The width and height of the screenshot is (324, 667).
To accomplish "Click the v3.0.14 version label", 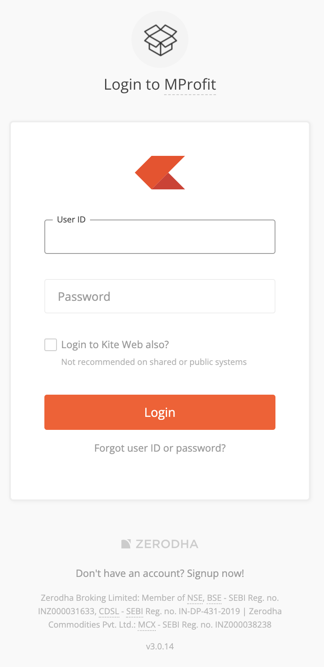I will 160,646.
